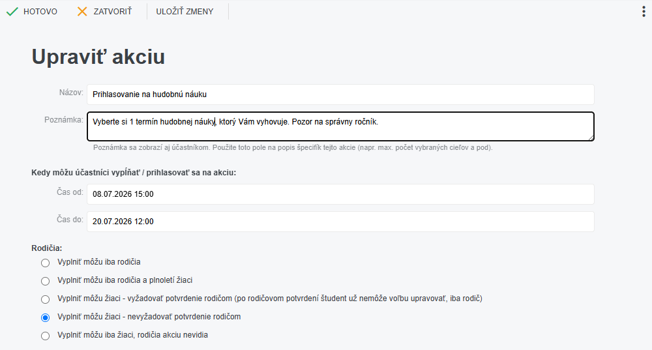Viewport: 652px width, 350px height.
Task: Click the 'Vyplniť môžu iba rodičia' label text
Action: click(x=99, y=262)
